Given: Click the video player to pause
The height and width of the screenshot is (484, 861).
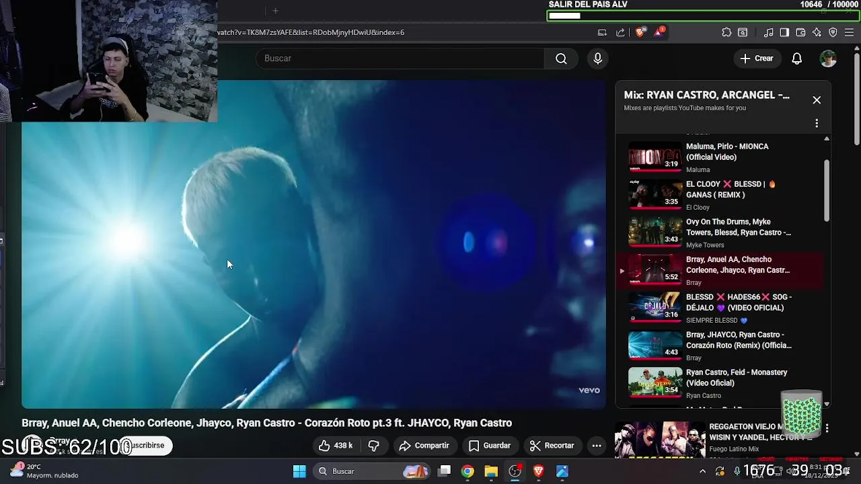Looking at the screenshot, I should tap(313, 244).
